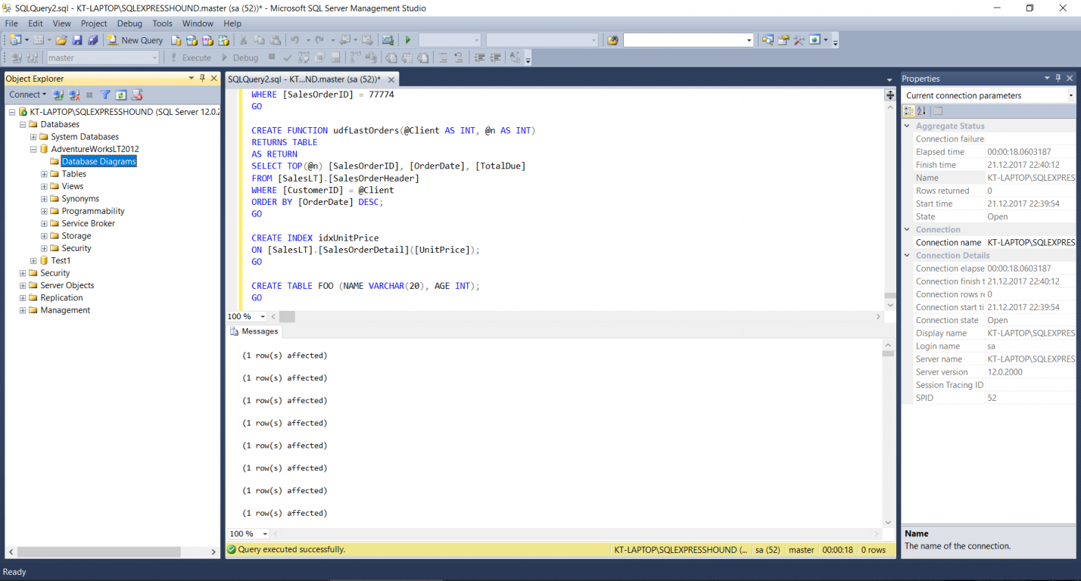Switch to the Messages results tab
This screenshot has height=581, width=1081.
pyautogui.click(x=254, y=331)
